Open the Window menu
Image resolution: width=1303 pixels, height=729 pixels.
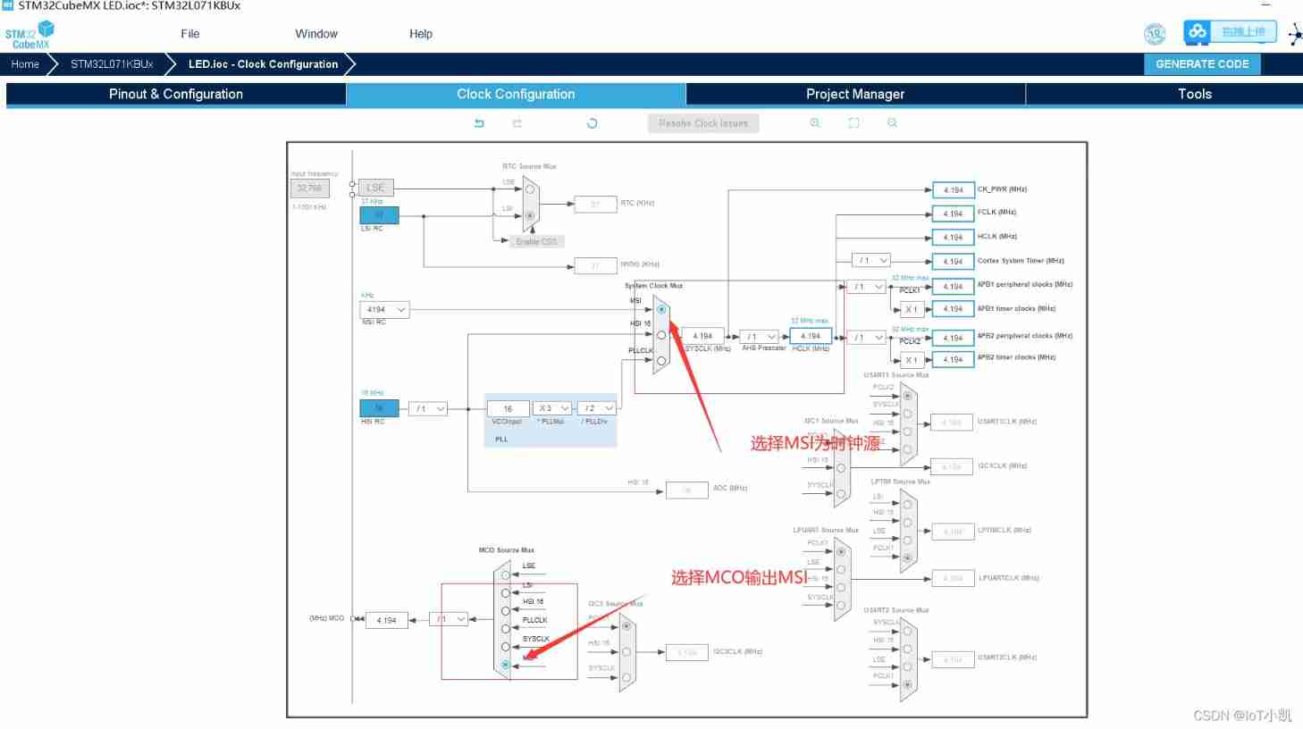[316, 34]
